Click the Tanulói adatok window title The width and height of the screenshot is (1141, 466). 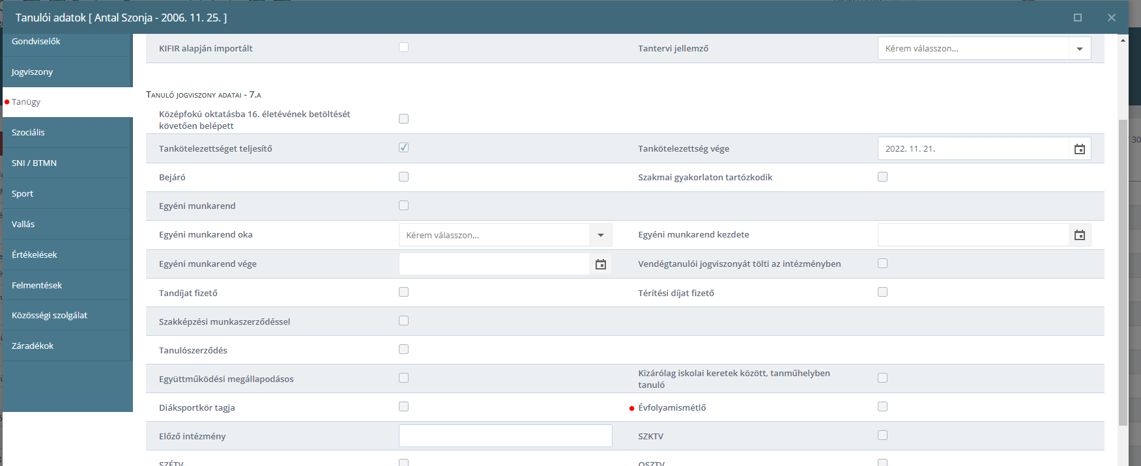(121, 18)
